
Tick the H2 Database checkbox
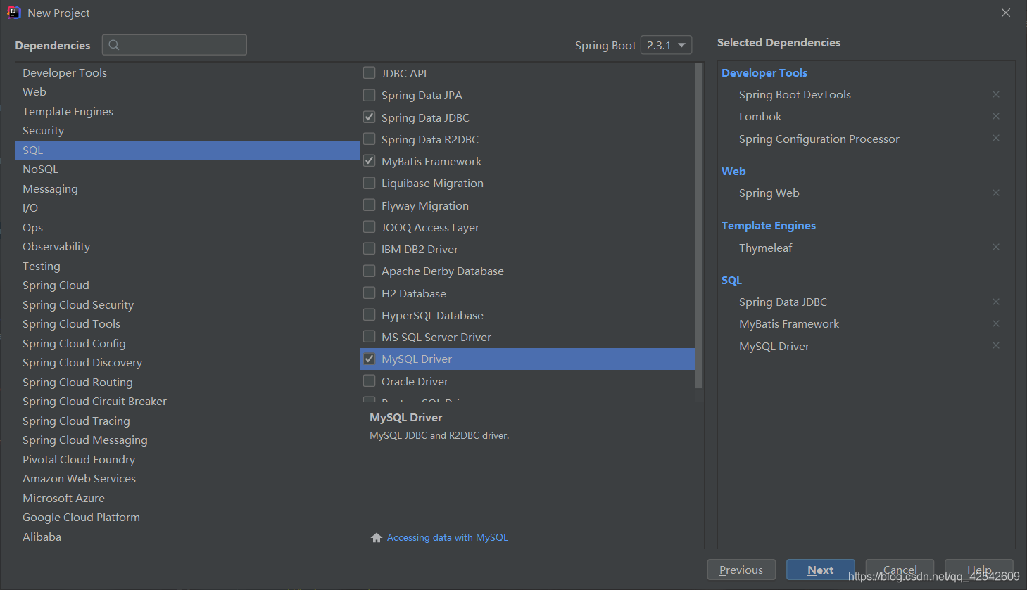(x=369, y=293)
